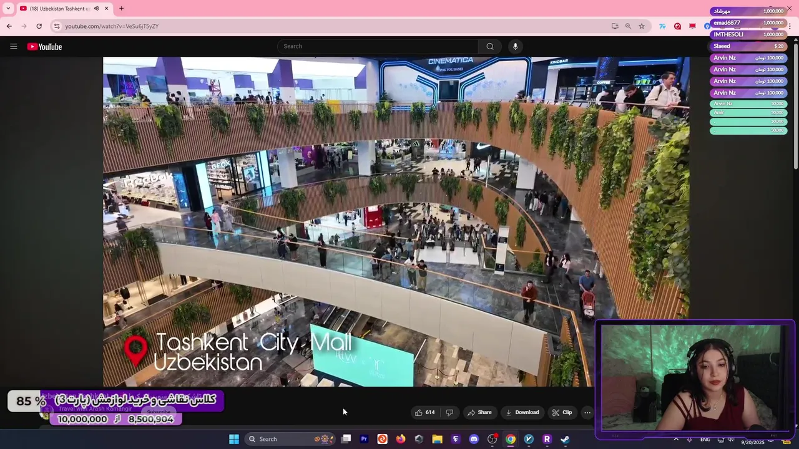Open the Windows Start menu
This screenshot has height=449, width=799.
click(234, 439)
